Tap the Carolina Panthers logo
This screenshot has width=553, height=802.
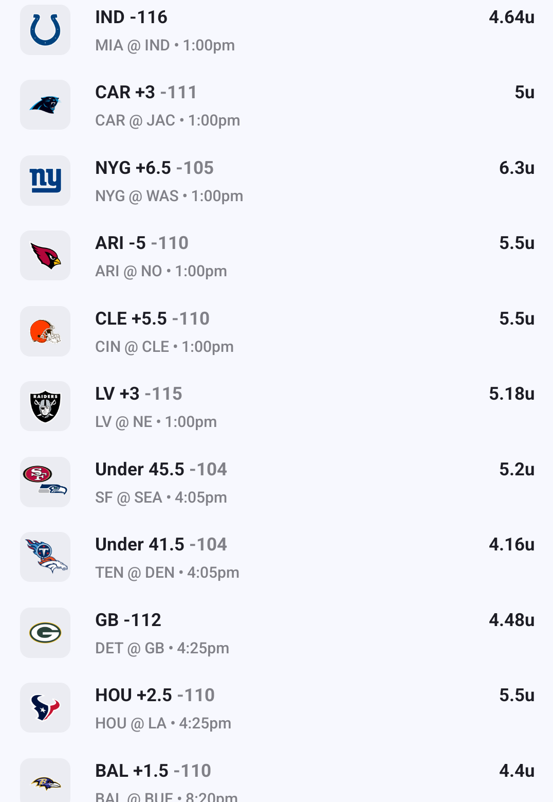(x=45, y=105)
